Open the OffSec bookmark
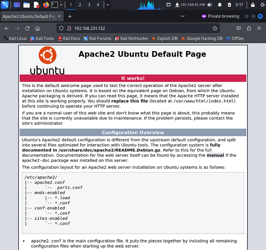Image resolution: width=266 pixels, height=250 pixels. [x=235, y=39]
